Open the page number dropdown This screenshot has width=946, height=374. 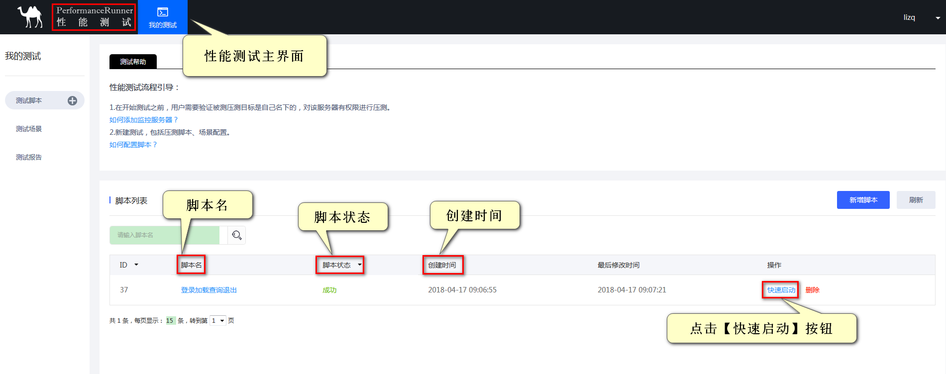tap(217, 321)
